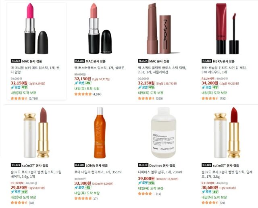Click star rating showing 365 reviews
This screenshot has width=258, height=208.
pos(146,98)
